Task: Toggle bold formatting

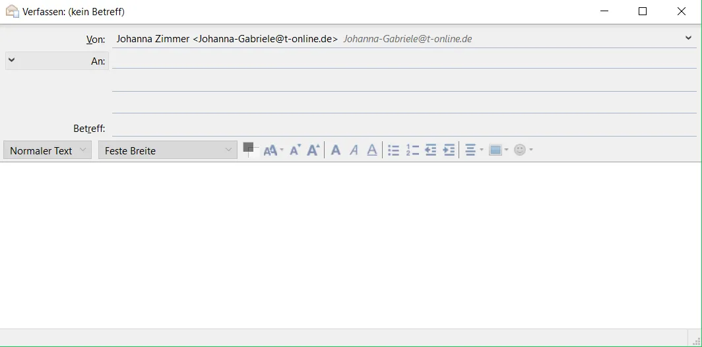Action: 335,150
